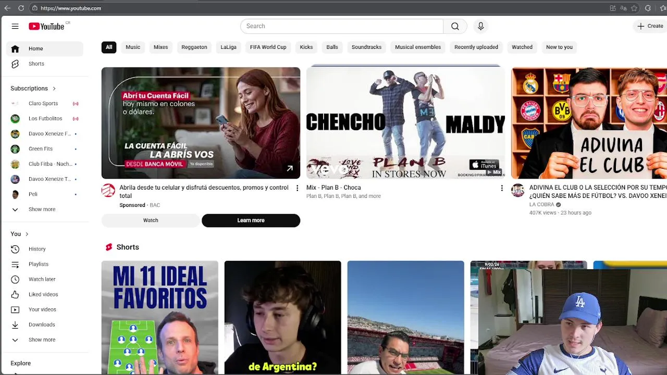This screenshot has width=667, height=375.
Task: Select the Kicks filter chip
Action: (x=306, y=47)
